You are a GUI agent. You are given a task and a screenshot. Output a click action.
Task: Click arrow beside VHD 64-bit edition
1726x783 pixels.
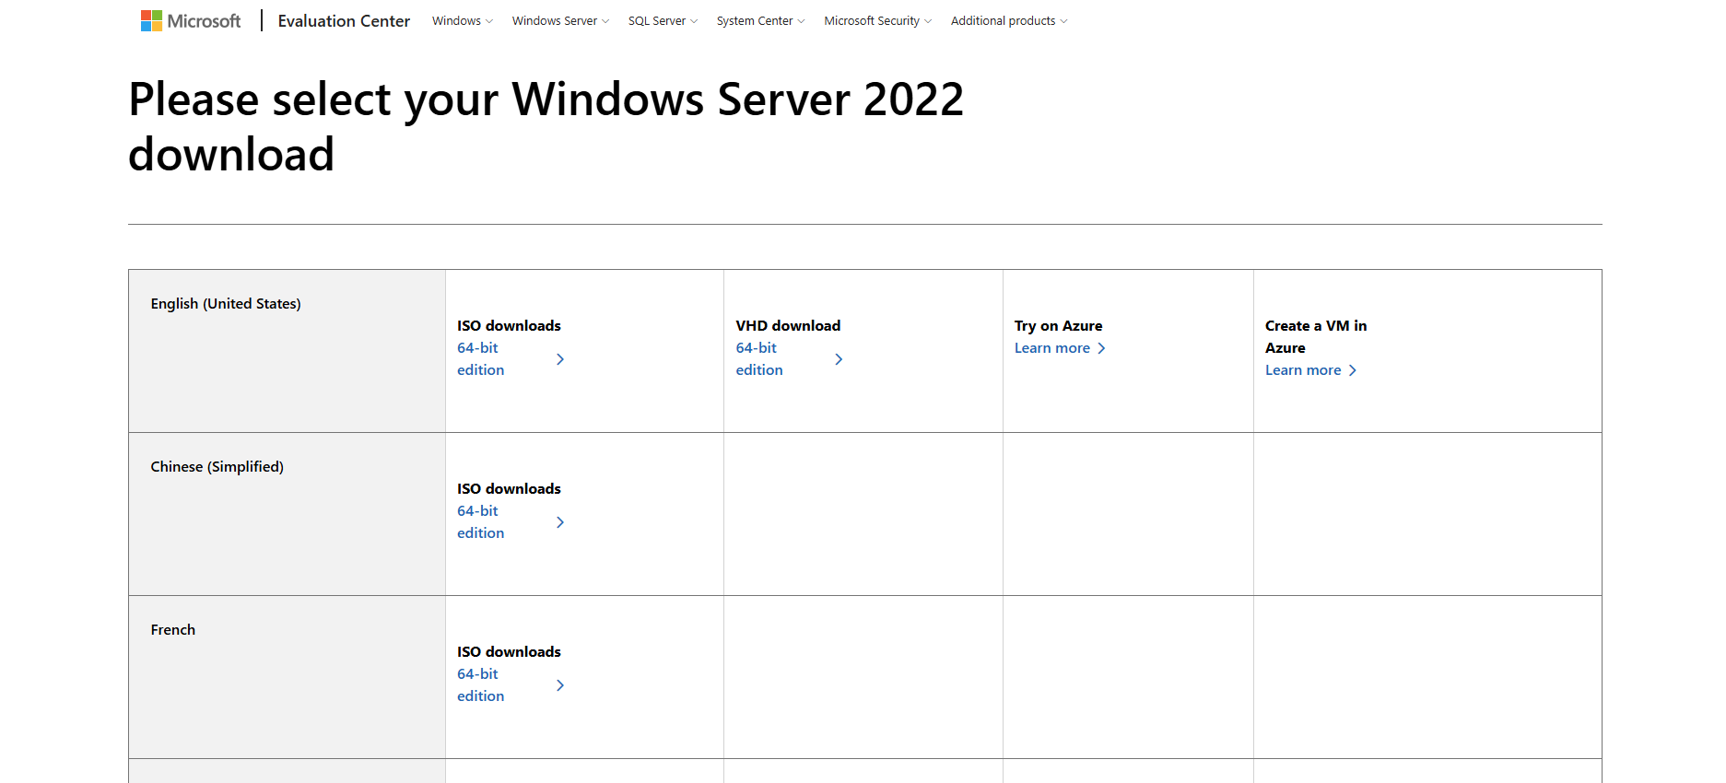[839, 359]
